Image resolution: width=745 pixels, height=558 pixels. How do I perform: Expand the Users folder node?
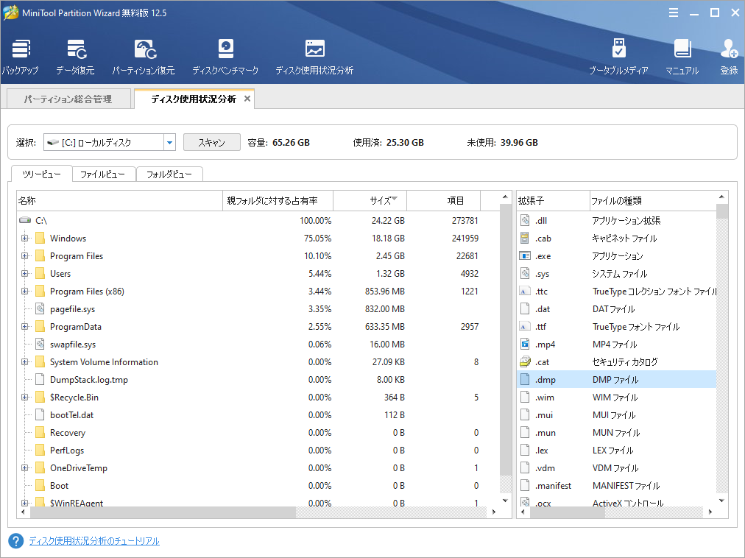pos(25,273)
